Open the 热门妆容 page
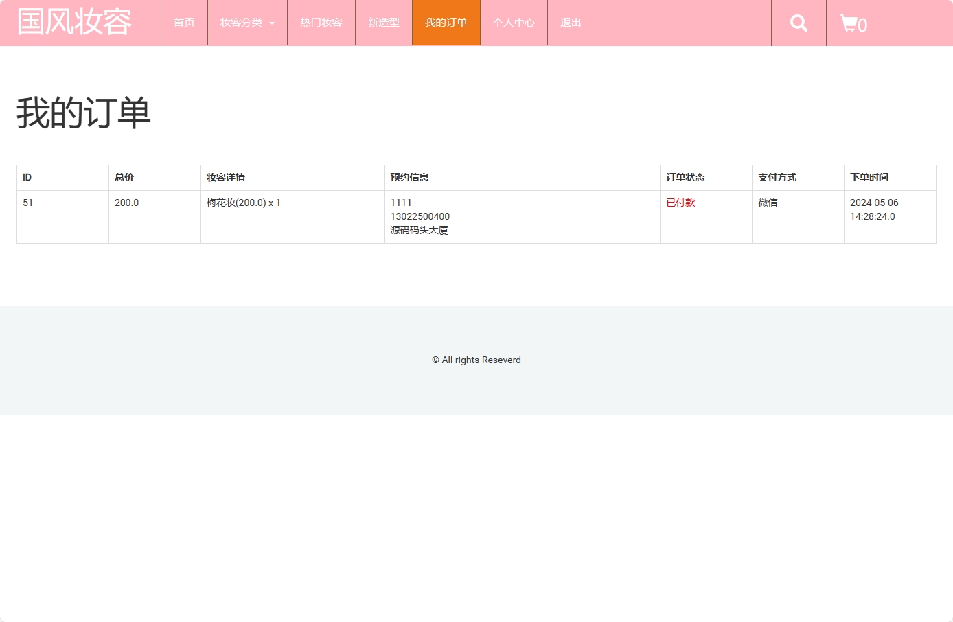The image size is (953, 622). coord(321,23)
